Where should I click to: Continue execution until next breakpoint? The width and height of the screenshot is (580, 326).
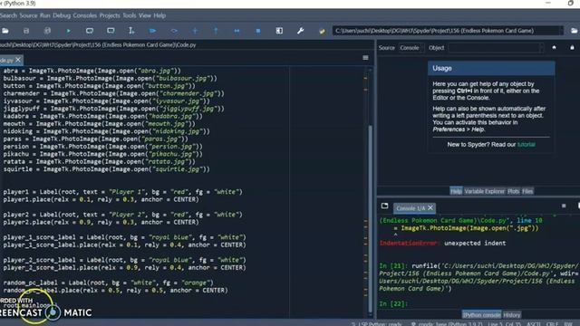pos(237,31)
